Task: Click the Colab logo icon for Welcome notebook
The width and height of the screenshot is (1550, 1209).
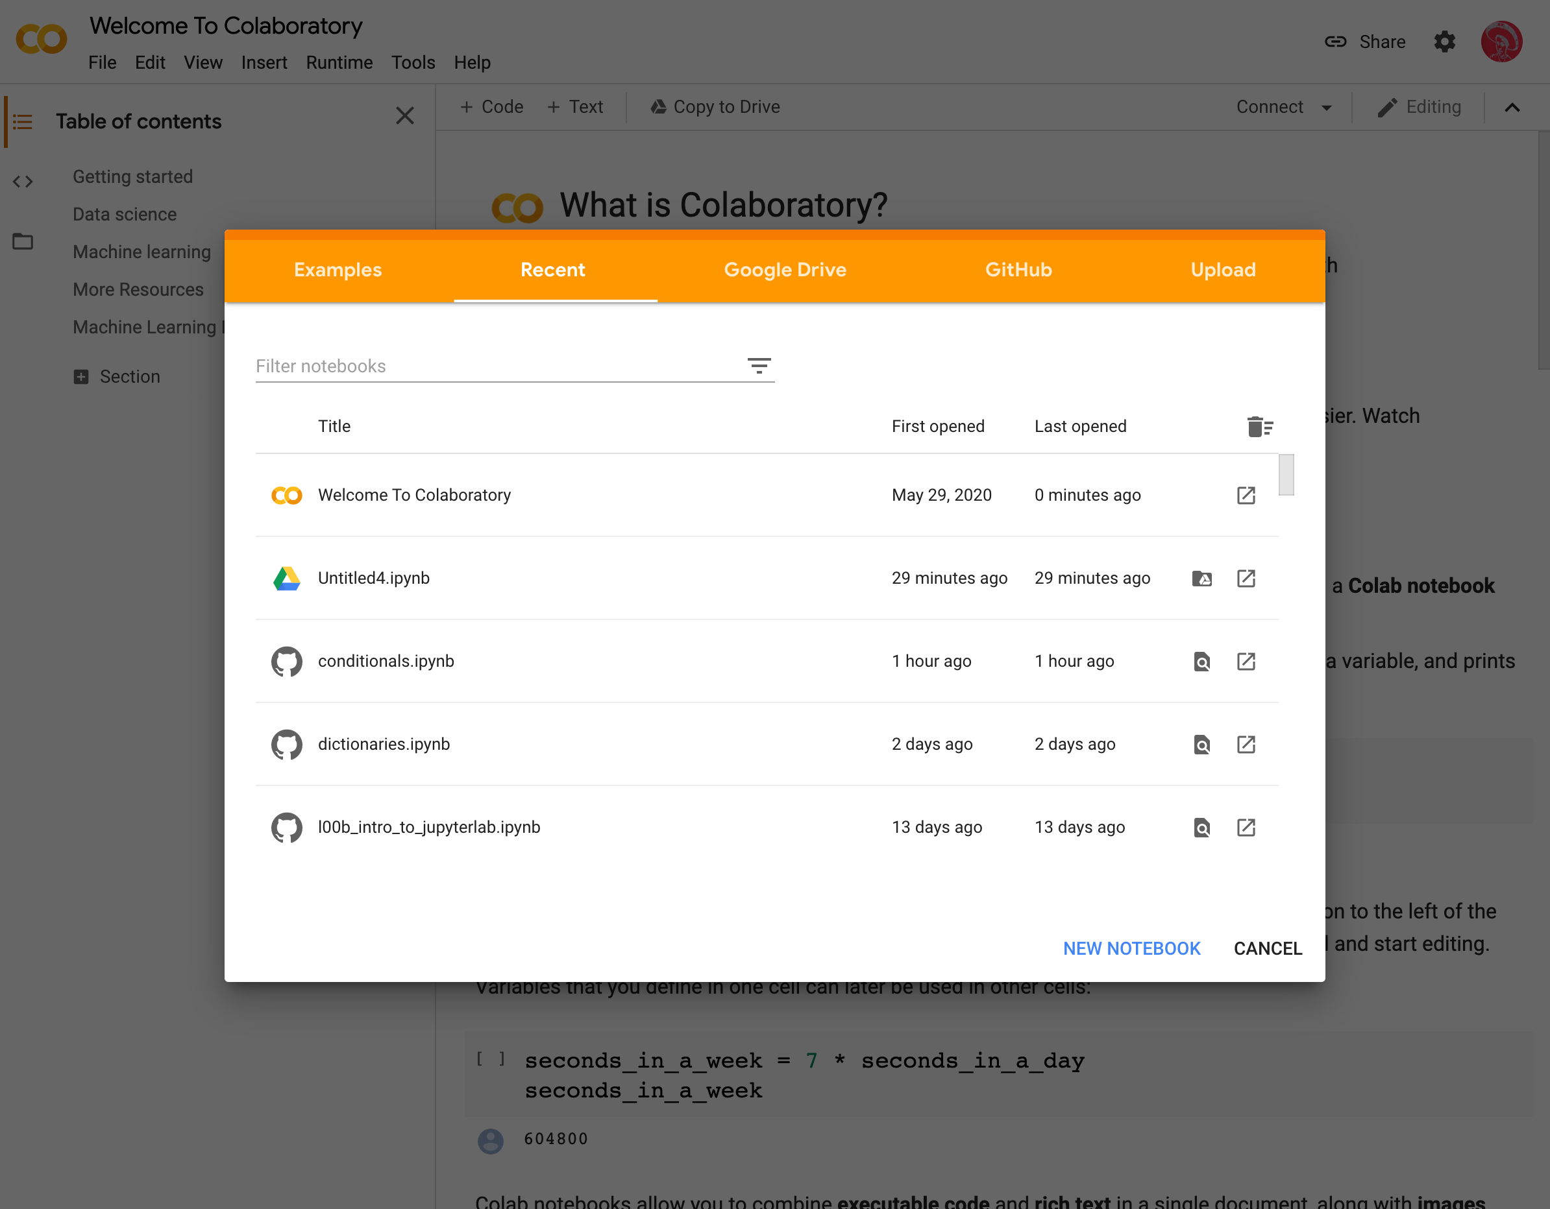Action: tap(286, 494)
